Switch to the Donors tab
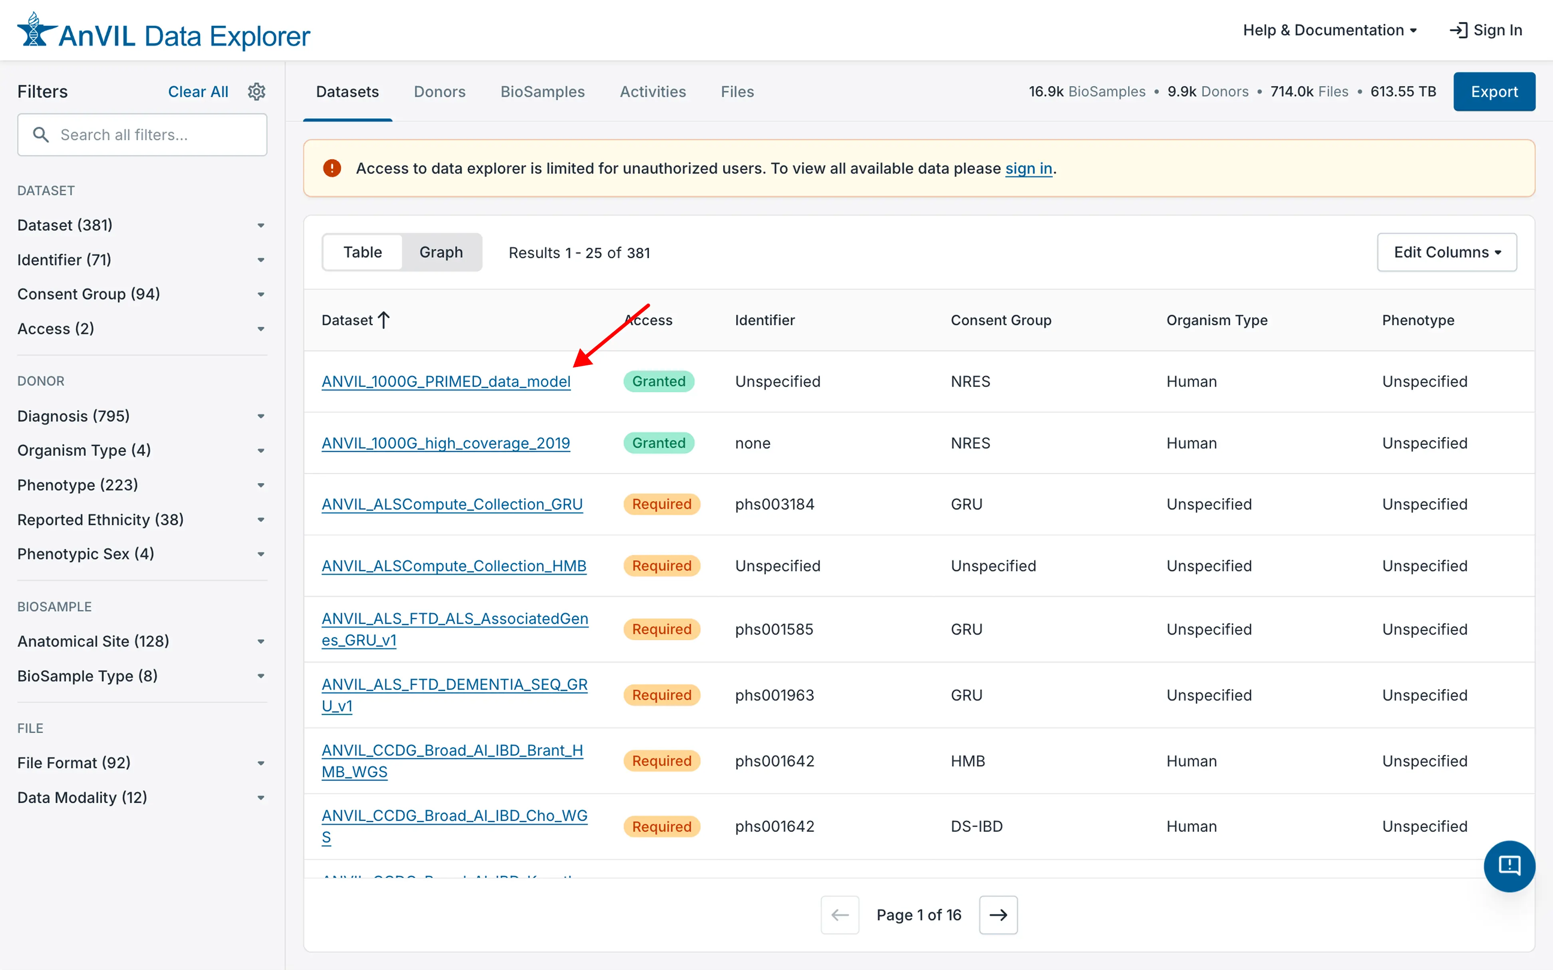Screen dimensions: 1553x970 (x=440, y=92)
